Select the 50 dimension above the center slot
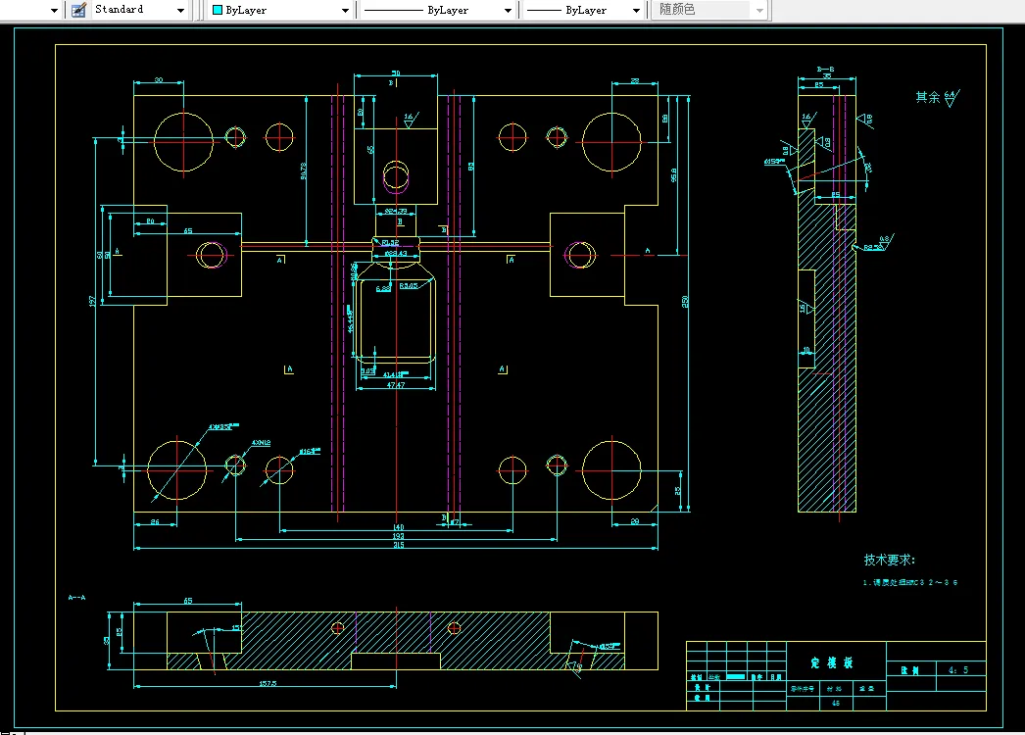Viewport: 1025px width, 735px height. pyautogui.click(x=396, y=73)
